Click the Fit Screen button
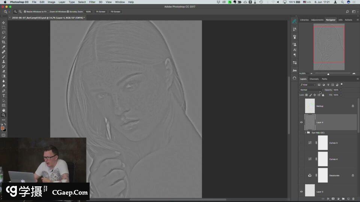The image size is (360, 202). pos(100,12)
